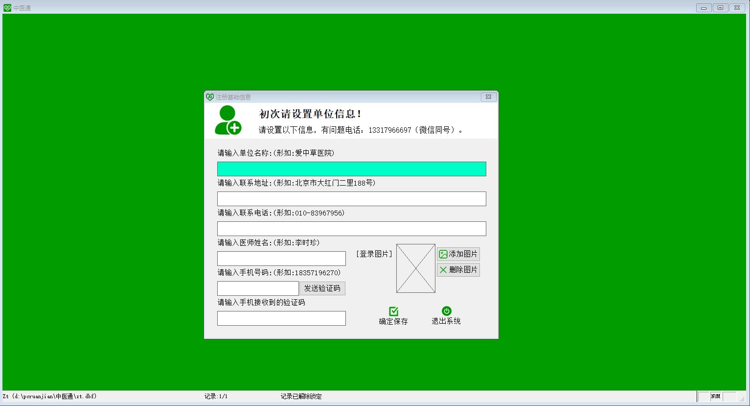Image resolution: width=750 pixels, height=406 pixels.
Task: Click the unit name input field
Action: [352, 169]
